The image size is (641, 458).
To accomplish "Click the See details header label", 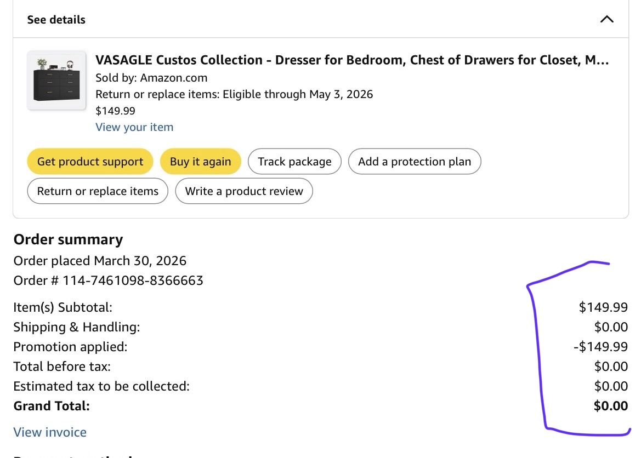I will pos(56,20).
